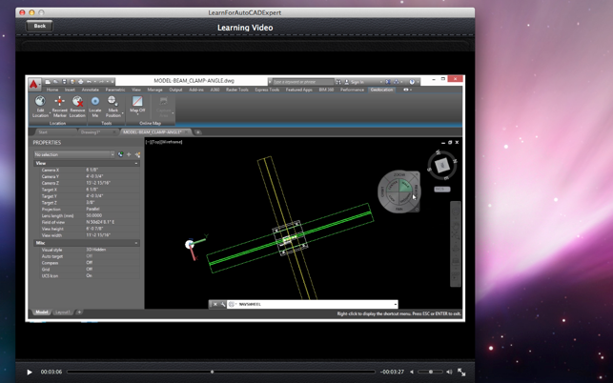Viewport: 613px width, 383px height.
Task: Activate the Locate Me tool
Action: click(95, 101)
